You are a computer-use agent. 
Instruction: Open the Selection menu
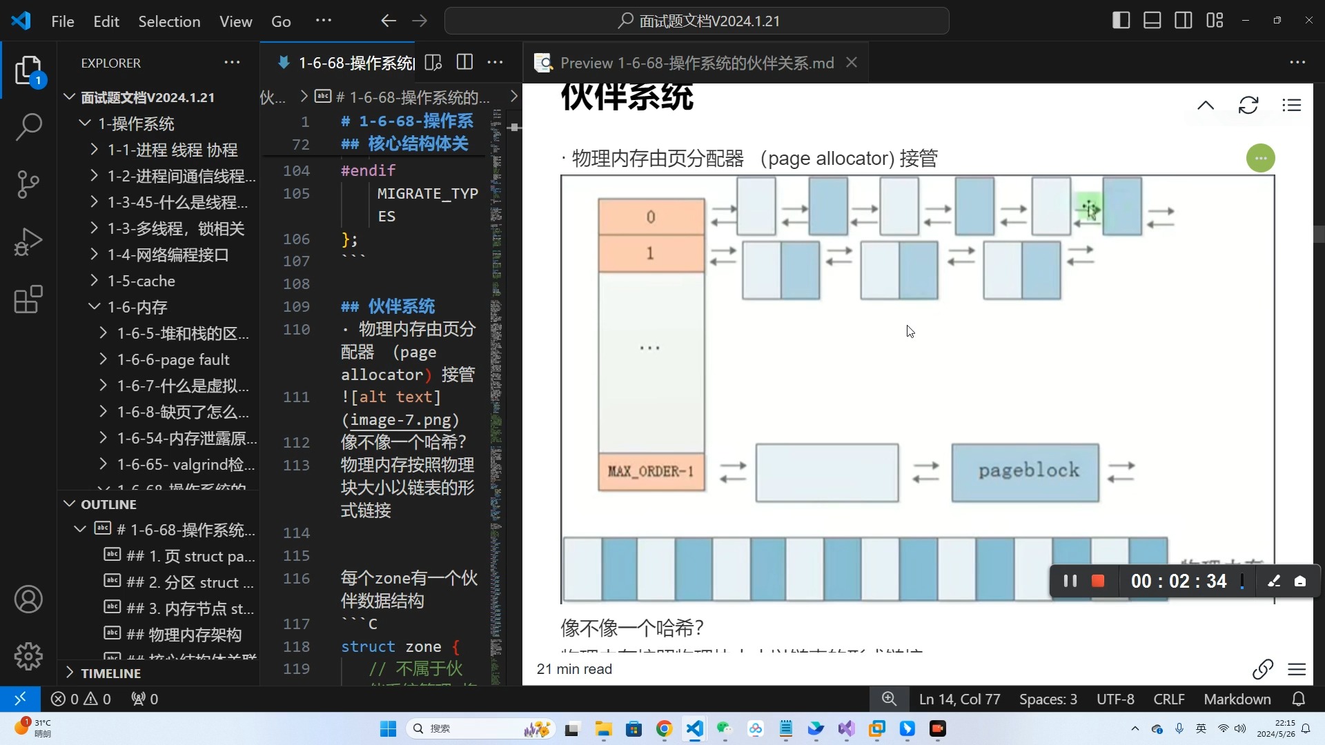[169, 21]
